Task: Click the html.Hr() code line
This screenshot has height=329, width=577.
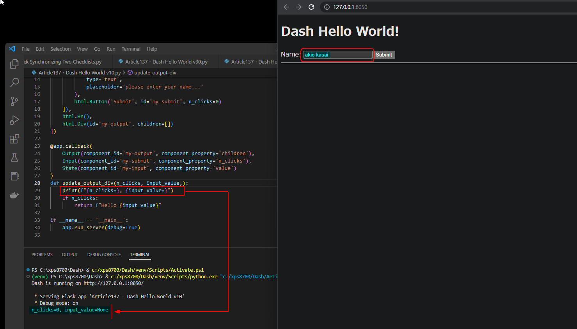Action: [77, 116]
